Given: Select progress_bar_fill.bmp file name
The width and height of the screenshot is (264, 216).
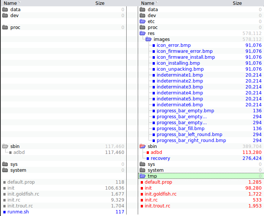Looking at the screenshot, I should click(180, 129).
